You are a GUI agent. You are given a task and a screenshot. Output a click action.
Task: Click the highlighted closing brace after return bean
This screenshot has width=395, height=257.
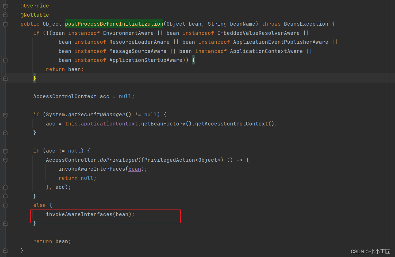pos(35,78)
